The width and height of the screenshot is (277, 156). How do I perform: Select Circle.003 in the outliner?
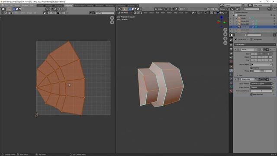pyautogui.click(x=245, y=27)
